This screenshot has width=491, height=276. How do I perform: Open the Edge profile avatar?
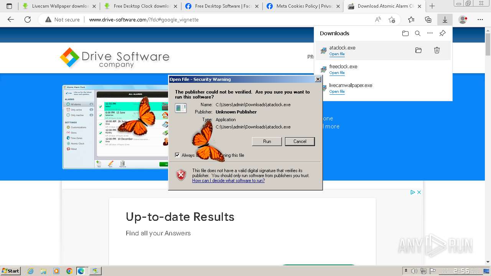point(463,20)
